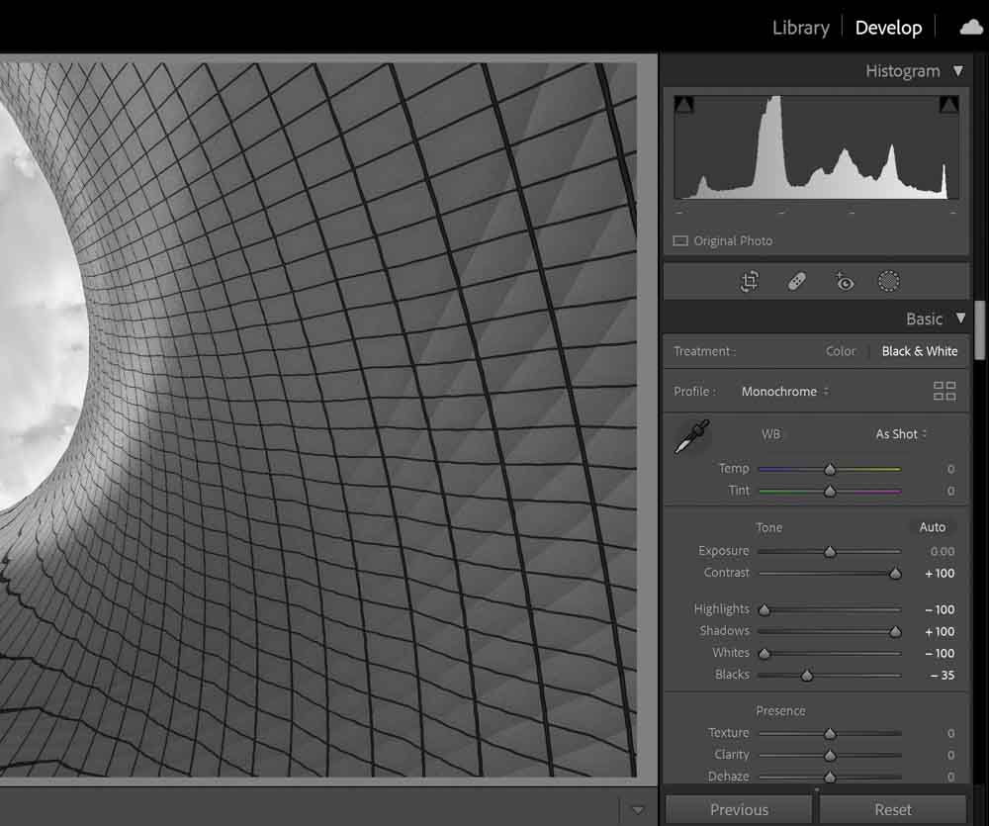Select the Red Eye Correction tool
Screen dimensions: 989x826
pyautogui.click(x=844, y=281)
